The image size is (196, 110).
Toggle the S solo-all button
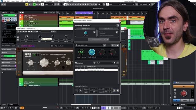point(29,4)
